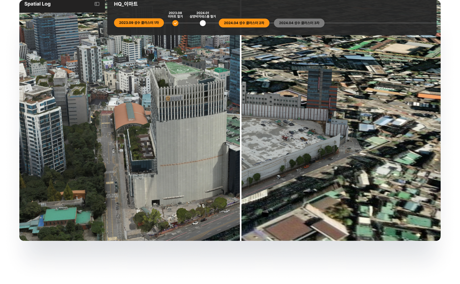Click the green-roofed building at bottom left
This screenshot has width=460, height=284.
(x=60, y=214)
